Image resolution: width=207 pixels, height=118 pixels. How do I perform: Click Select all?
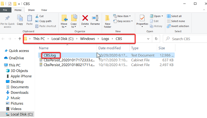click(x=174, y=16)
